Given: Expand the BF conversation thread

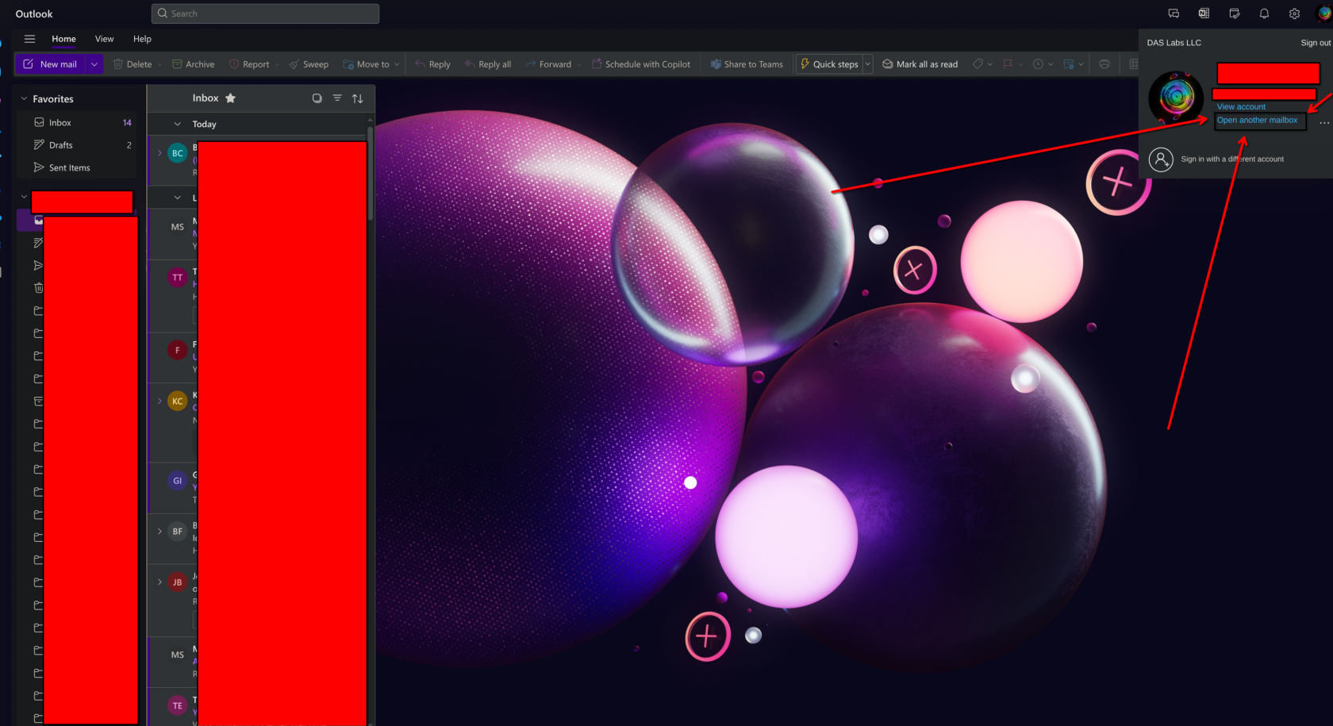Looking at the screenshot, I should (x=159, y=532).
